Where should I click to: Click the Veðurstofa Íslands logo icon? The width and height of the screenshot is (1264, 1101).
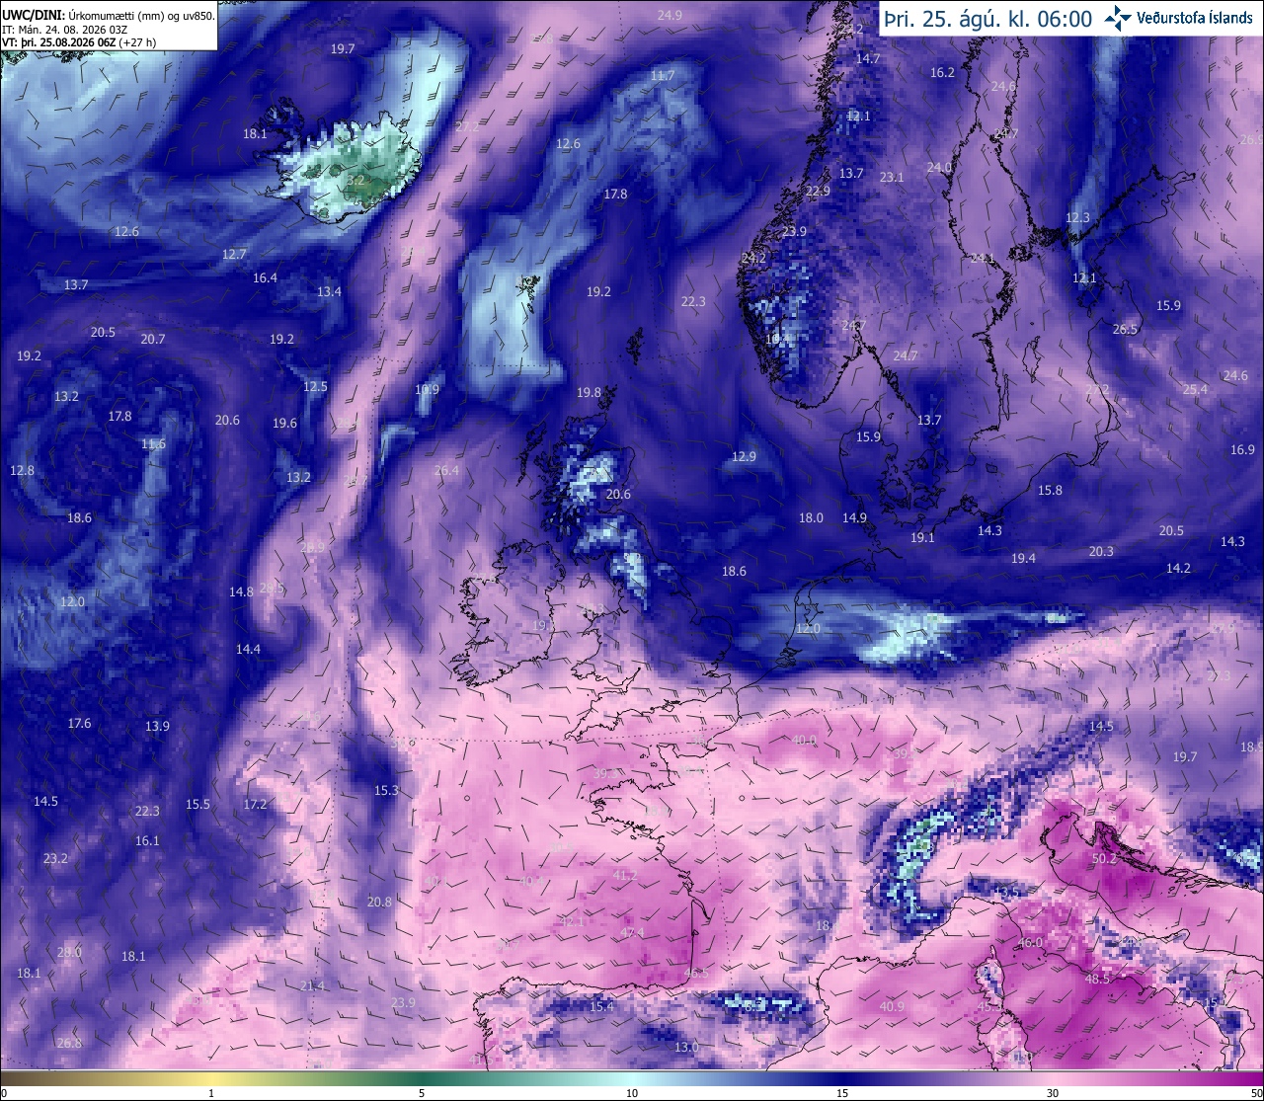tap(1119, 18)
